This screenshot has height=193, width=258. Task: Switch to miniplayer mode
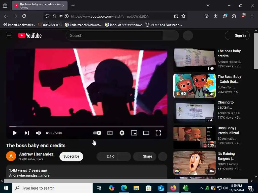tap(134, 133)
